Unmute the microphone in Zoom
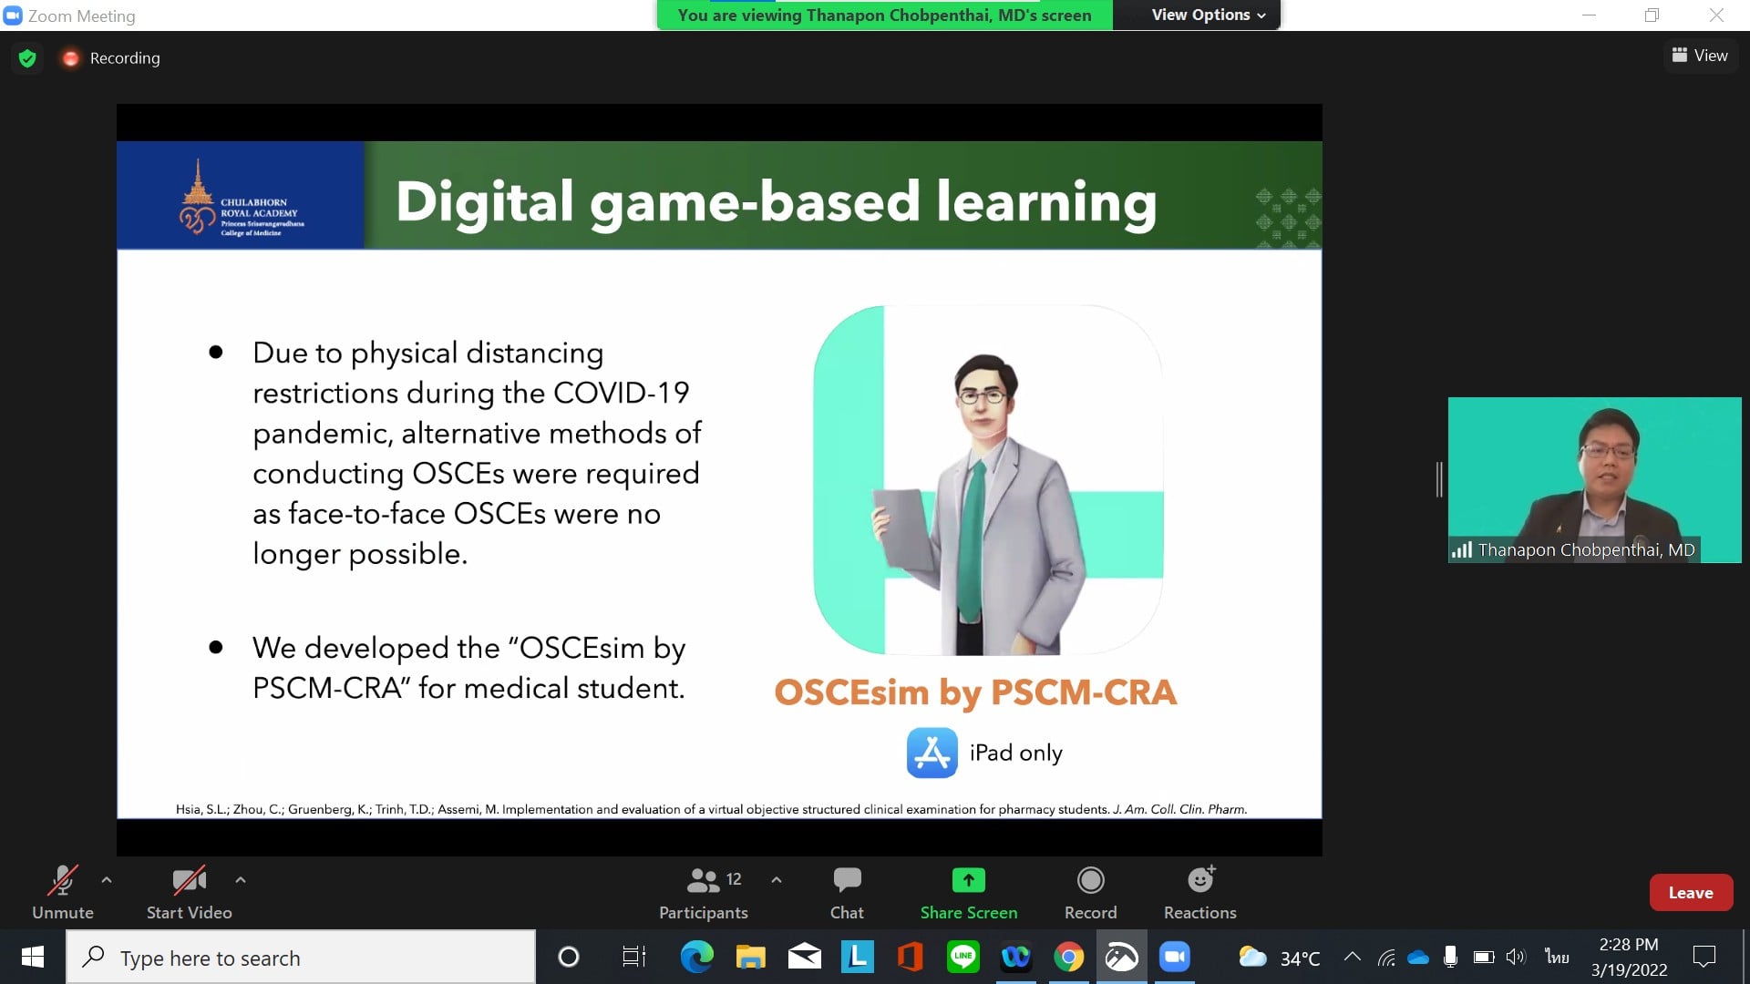 click(63, 893)
